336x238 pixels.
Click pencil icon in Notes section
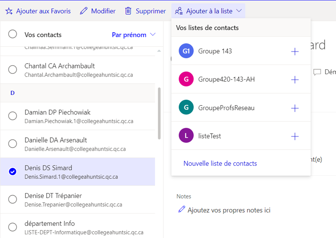point(182,209)
